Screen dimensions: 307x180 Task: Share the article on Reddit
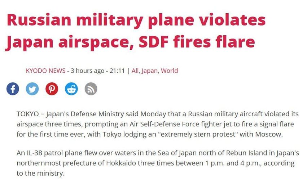(71, 89)
